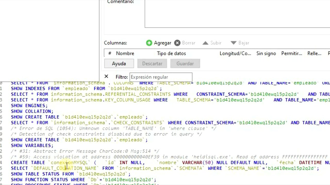
Task: Click the CHECK_CONSTRAINTS query line
Action: pyautogui.click(x=170, y=123)
